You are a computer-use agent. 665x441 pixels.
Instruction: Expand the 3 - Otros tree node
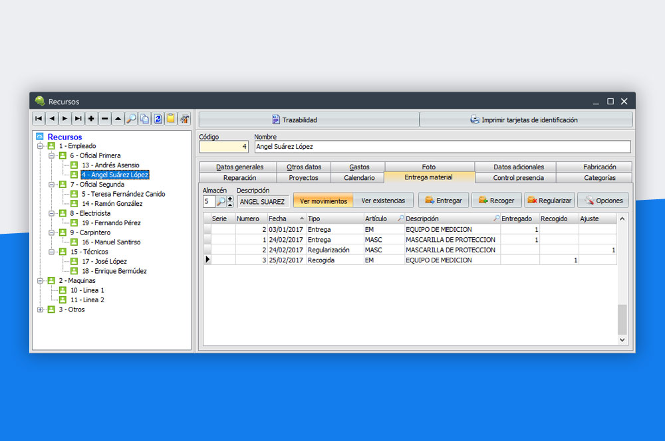(x=41, y=309)
